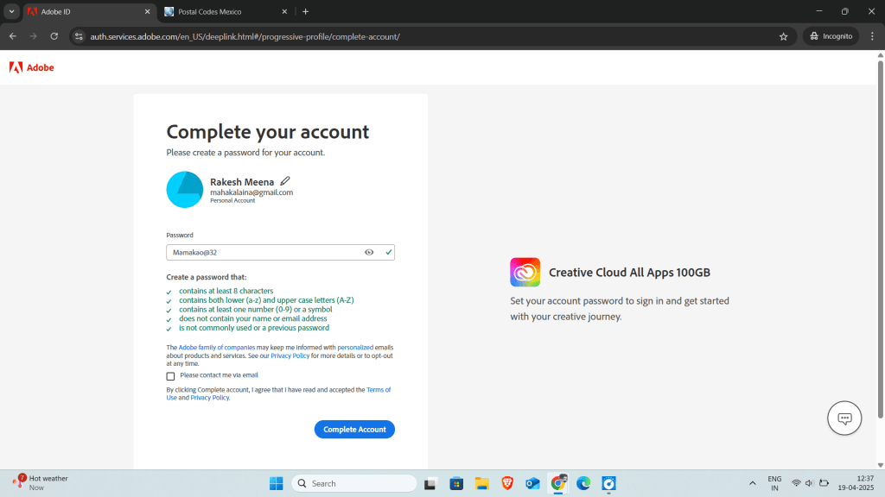Reload the current page
The width and height of the screenshot is (885, 497).
pos(54,36)
